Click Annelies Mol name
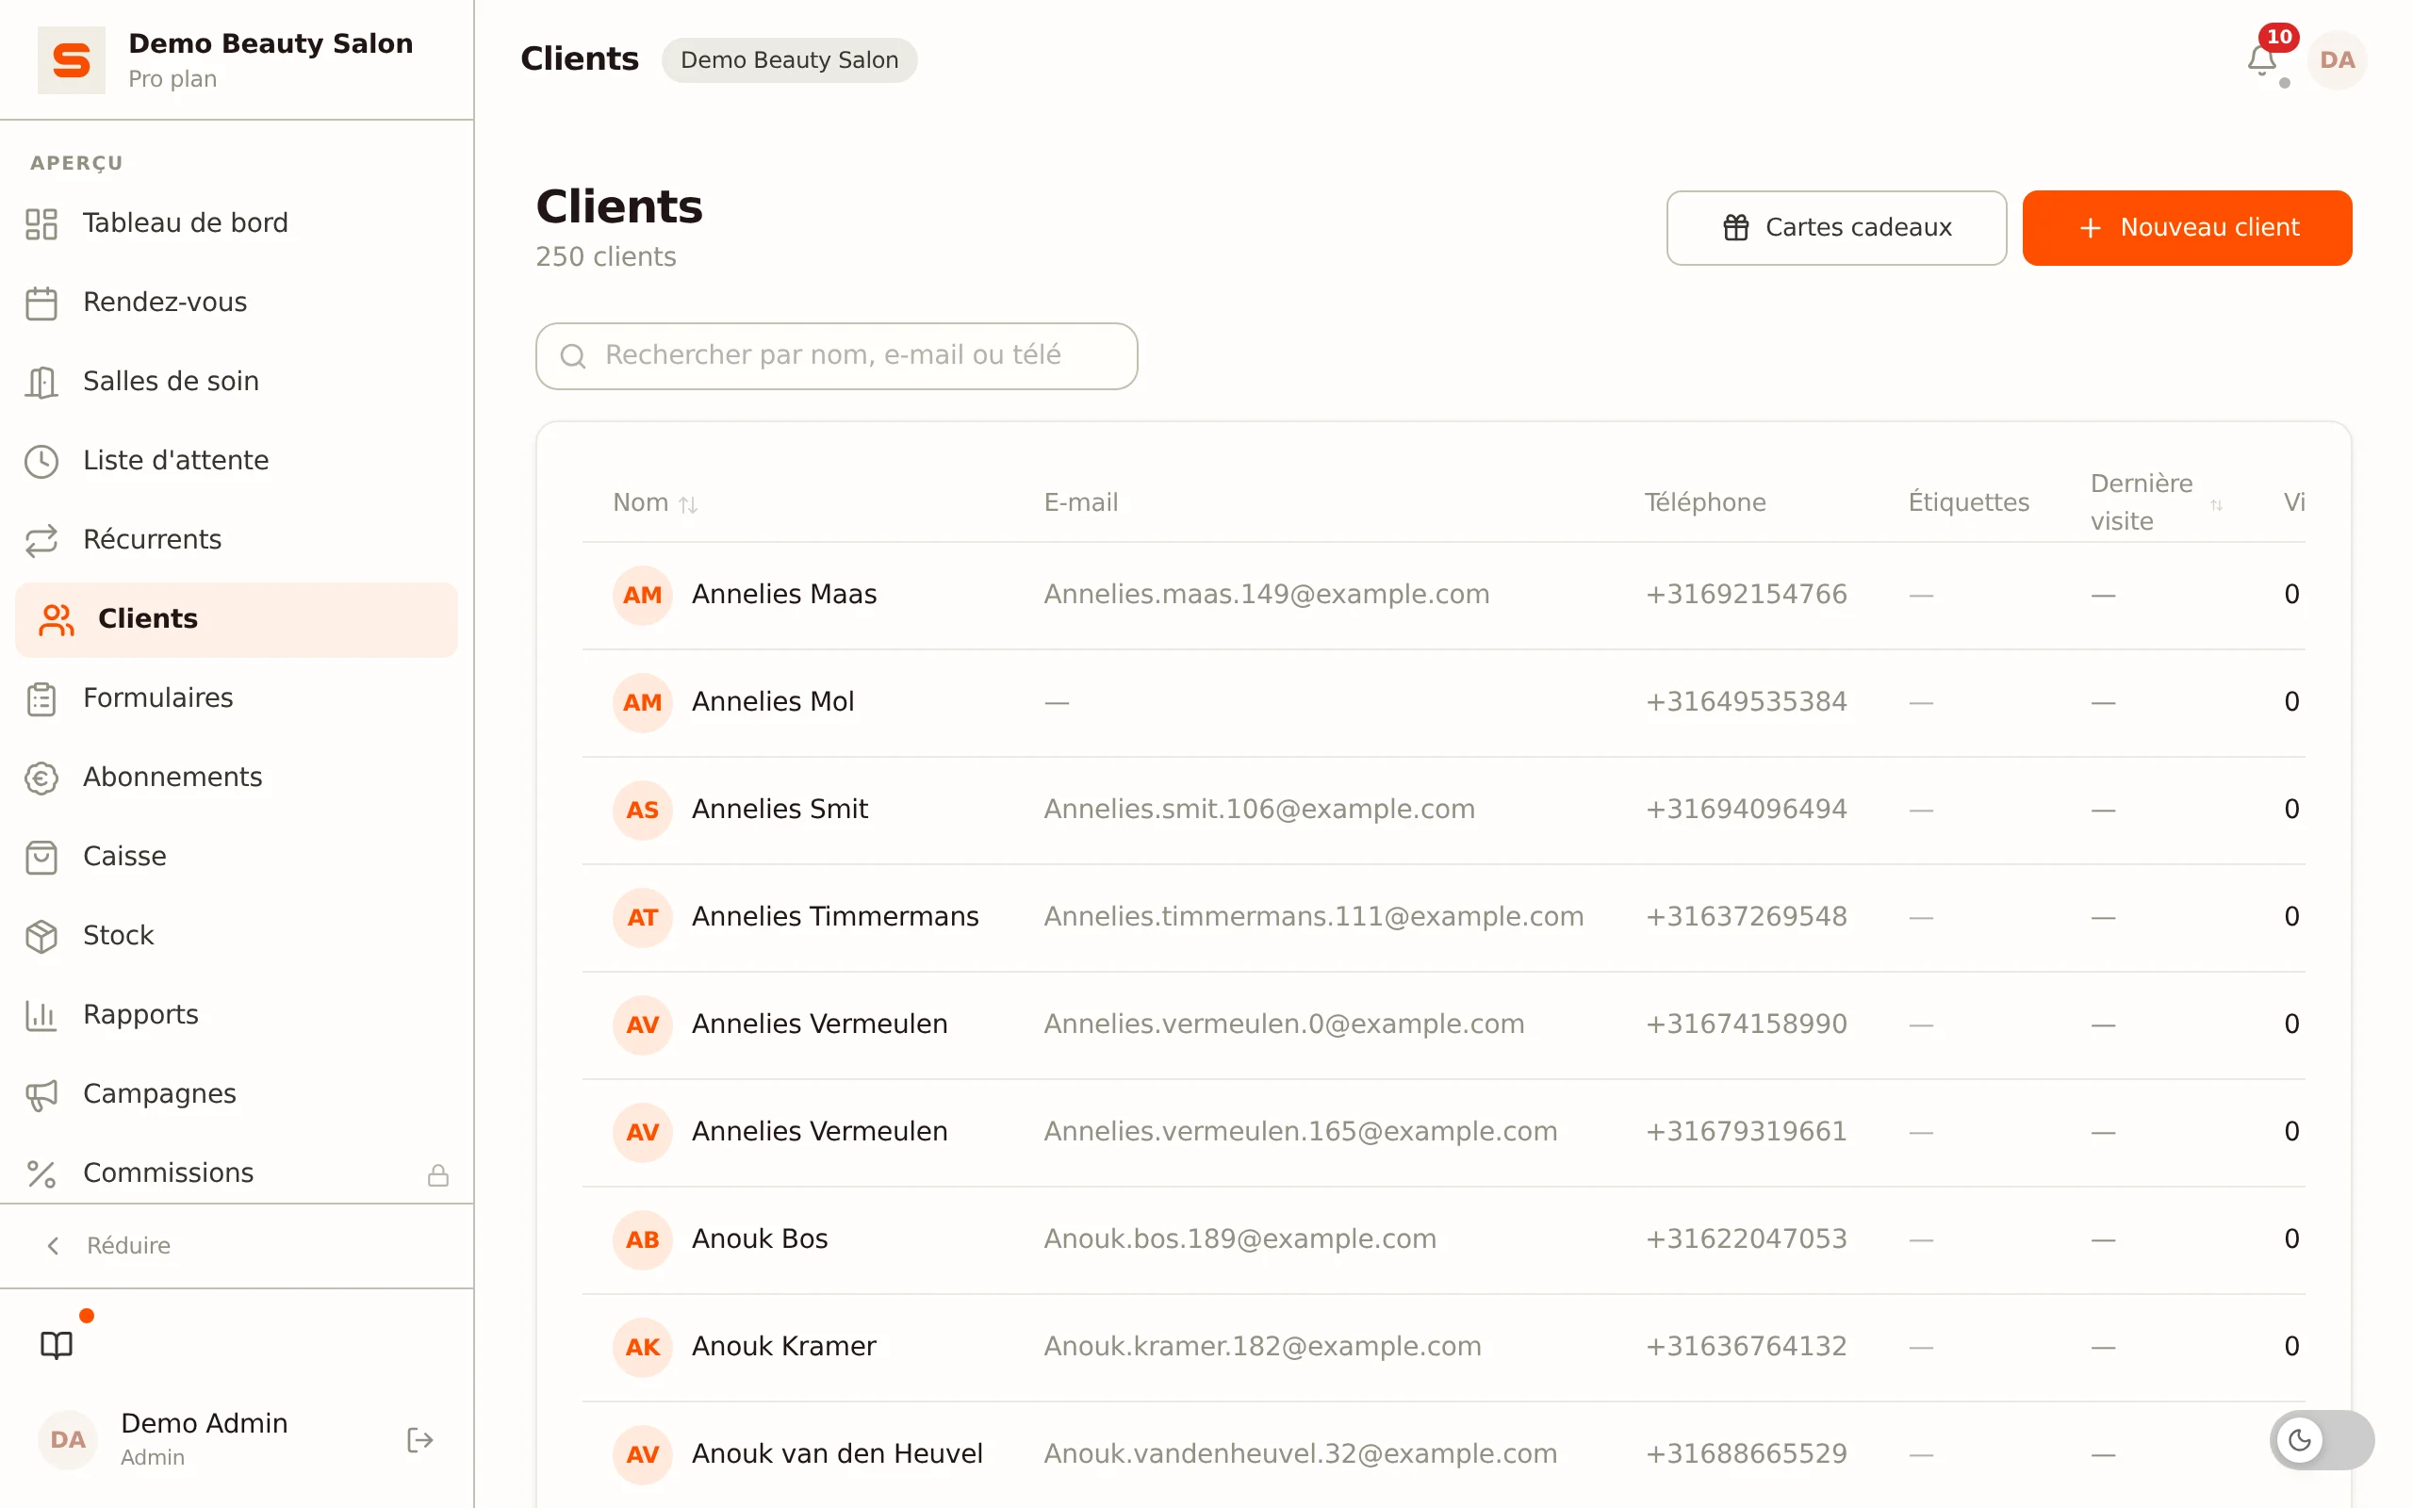2413x1508 pixels. [773, 702]
